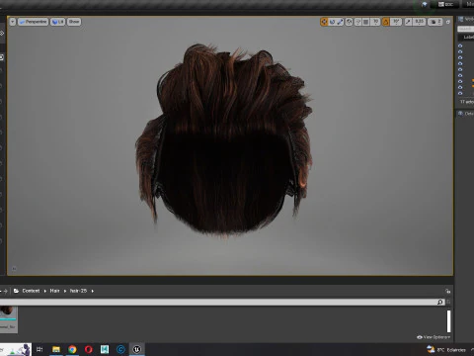Screen dimensions: 474x356
Task: Maximize or restore the viewport
Action: [448, 22]
